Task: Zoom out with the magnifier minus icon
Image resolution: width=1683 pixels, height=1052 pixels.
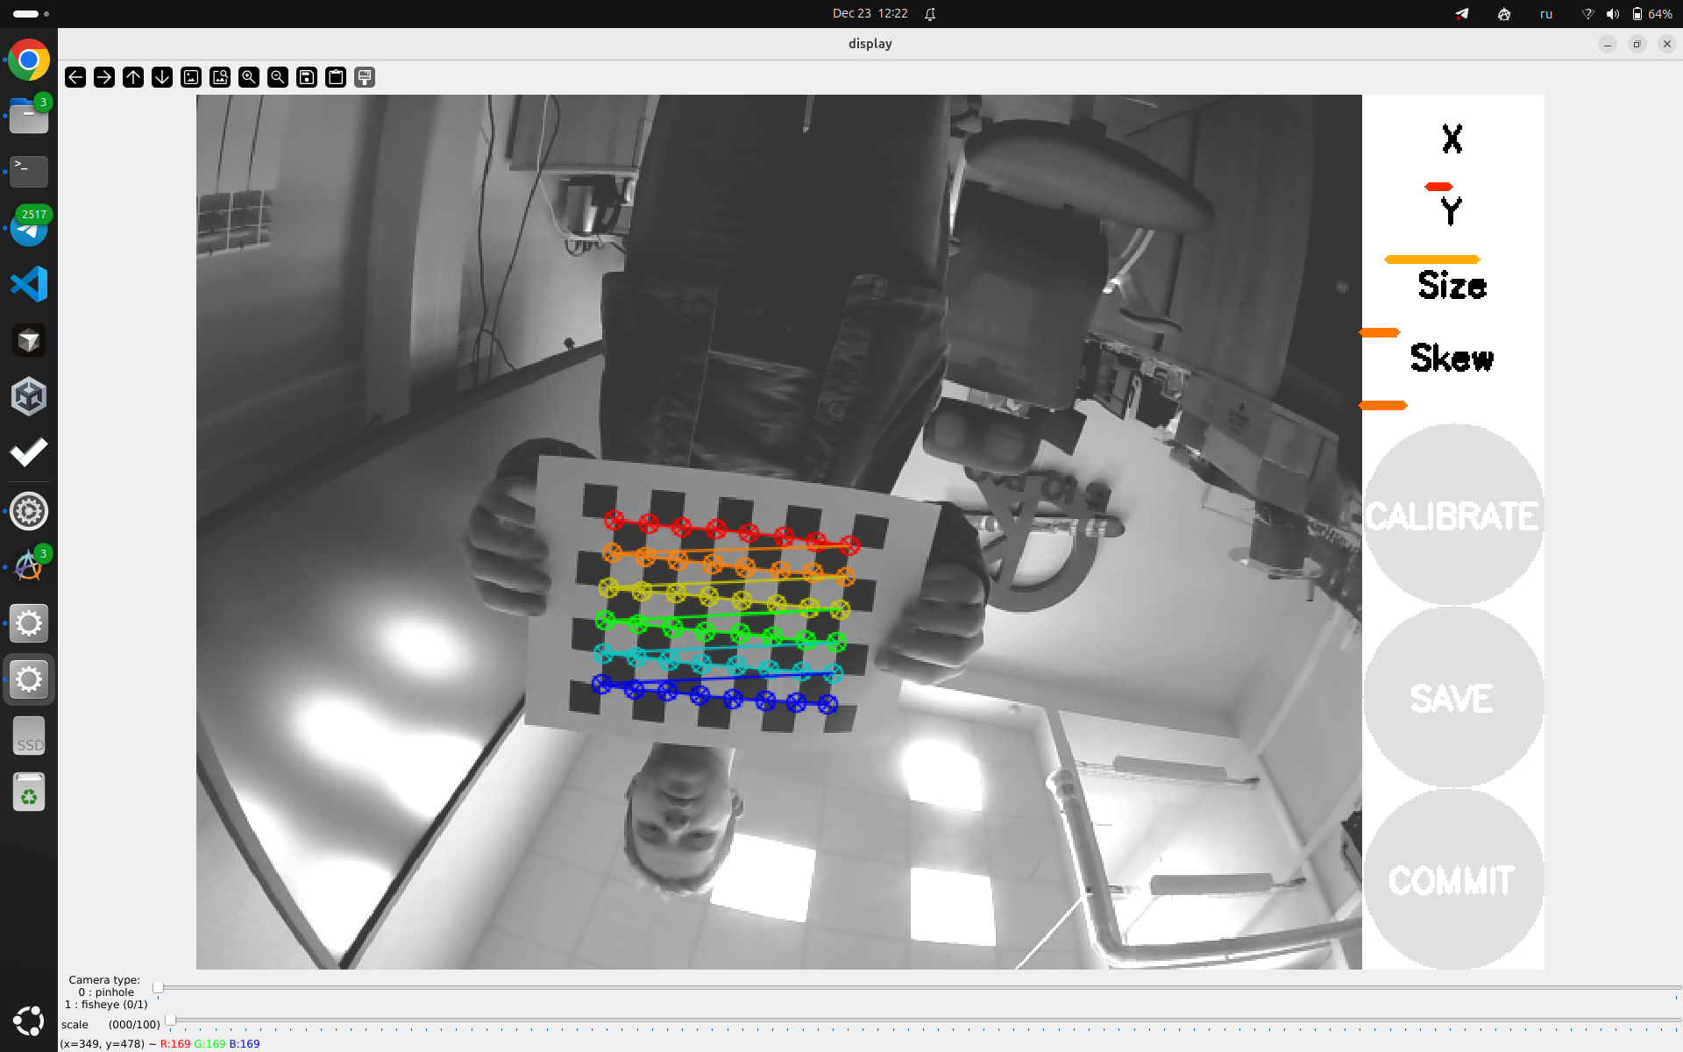Action: point(277,77)
